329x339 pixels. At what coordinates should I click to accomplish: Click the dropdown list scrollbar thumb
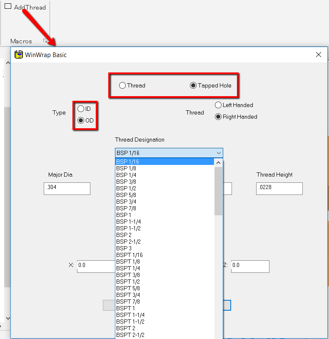point(218,191)
